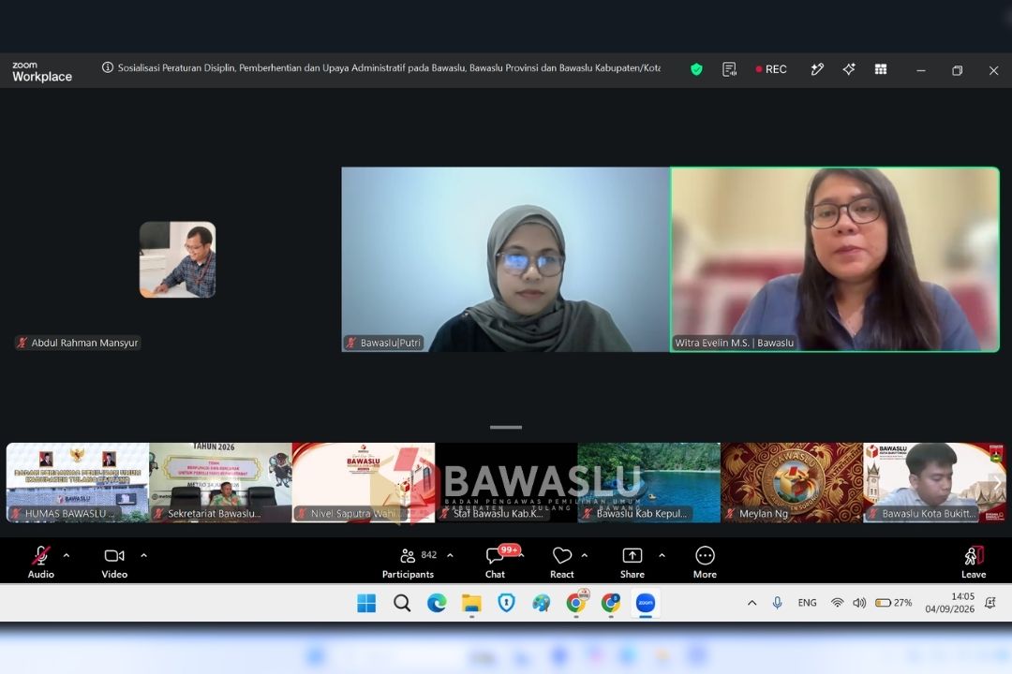Select the Bawaslu|Putri video tile
The height and width of the screenshot is (674, 1012).
pos(505,259)
